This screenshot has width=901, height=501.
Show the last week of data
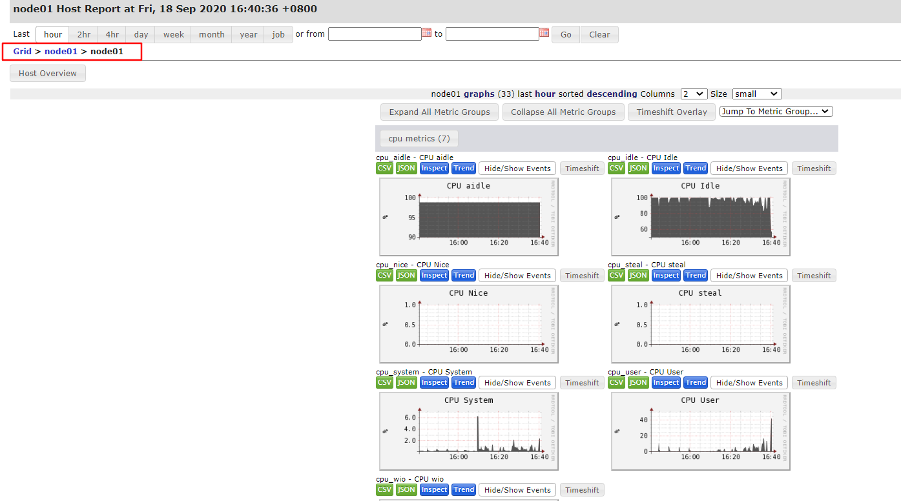click(173, 35)
